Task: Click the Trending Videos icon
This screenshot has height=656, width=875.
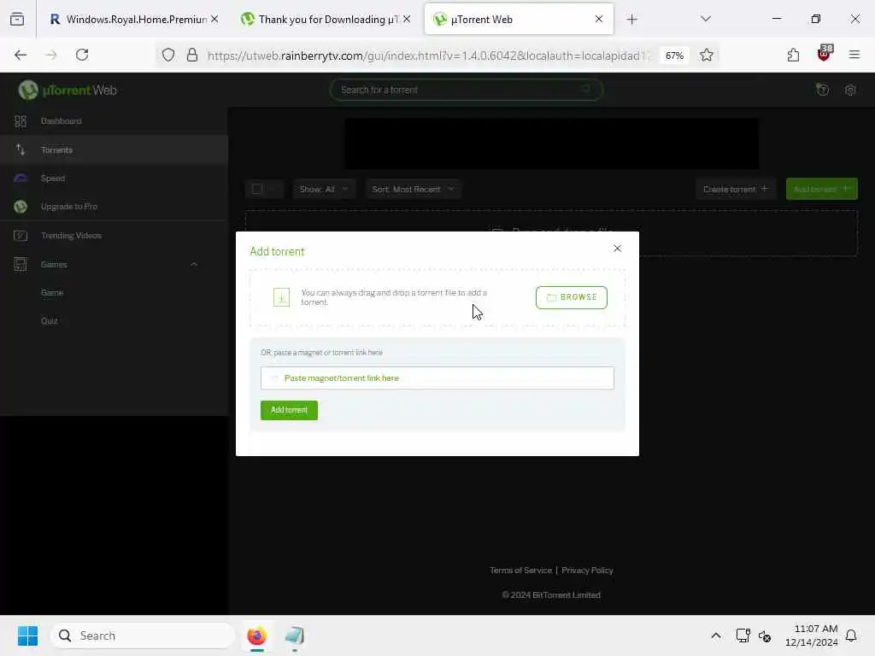Action: point(21,236)
